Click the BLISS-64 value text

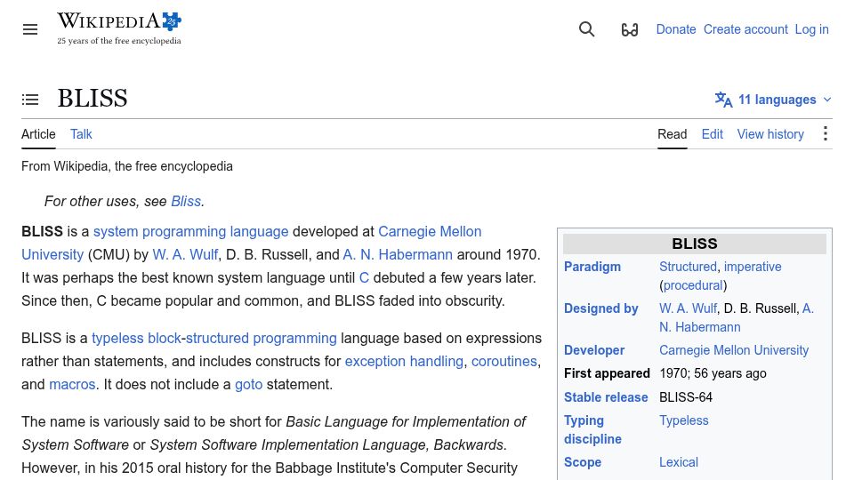(x=686, y=397)
